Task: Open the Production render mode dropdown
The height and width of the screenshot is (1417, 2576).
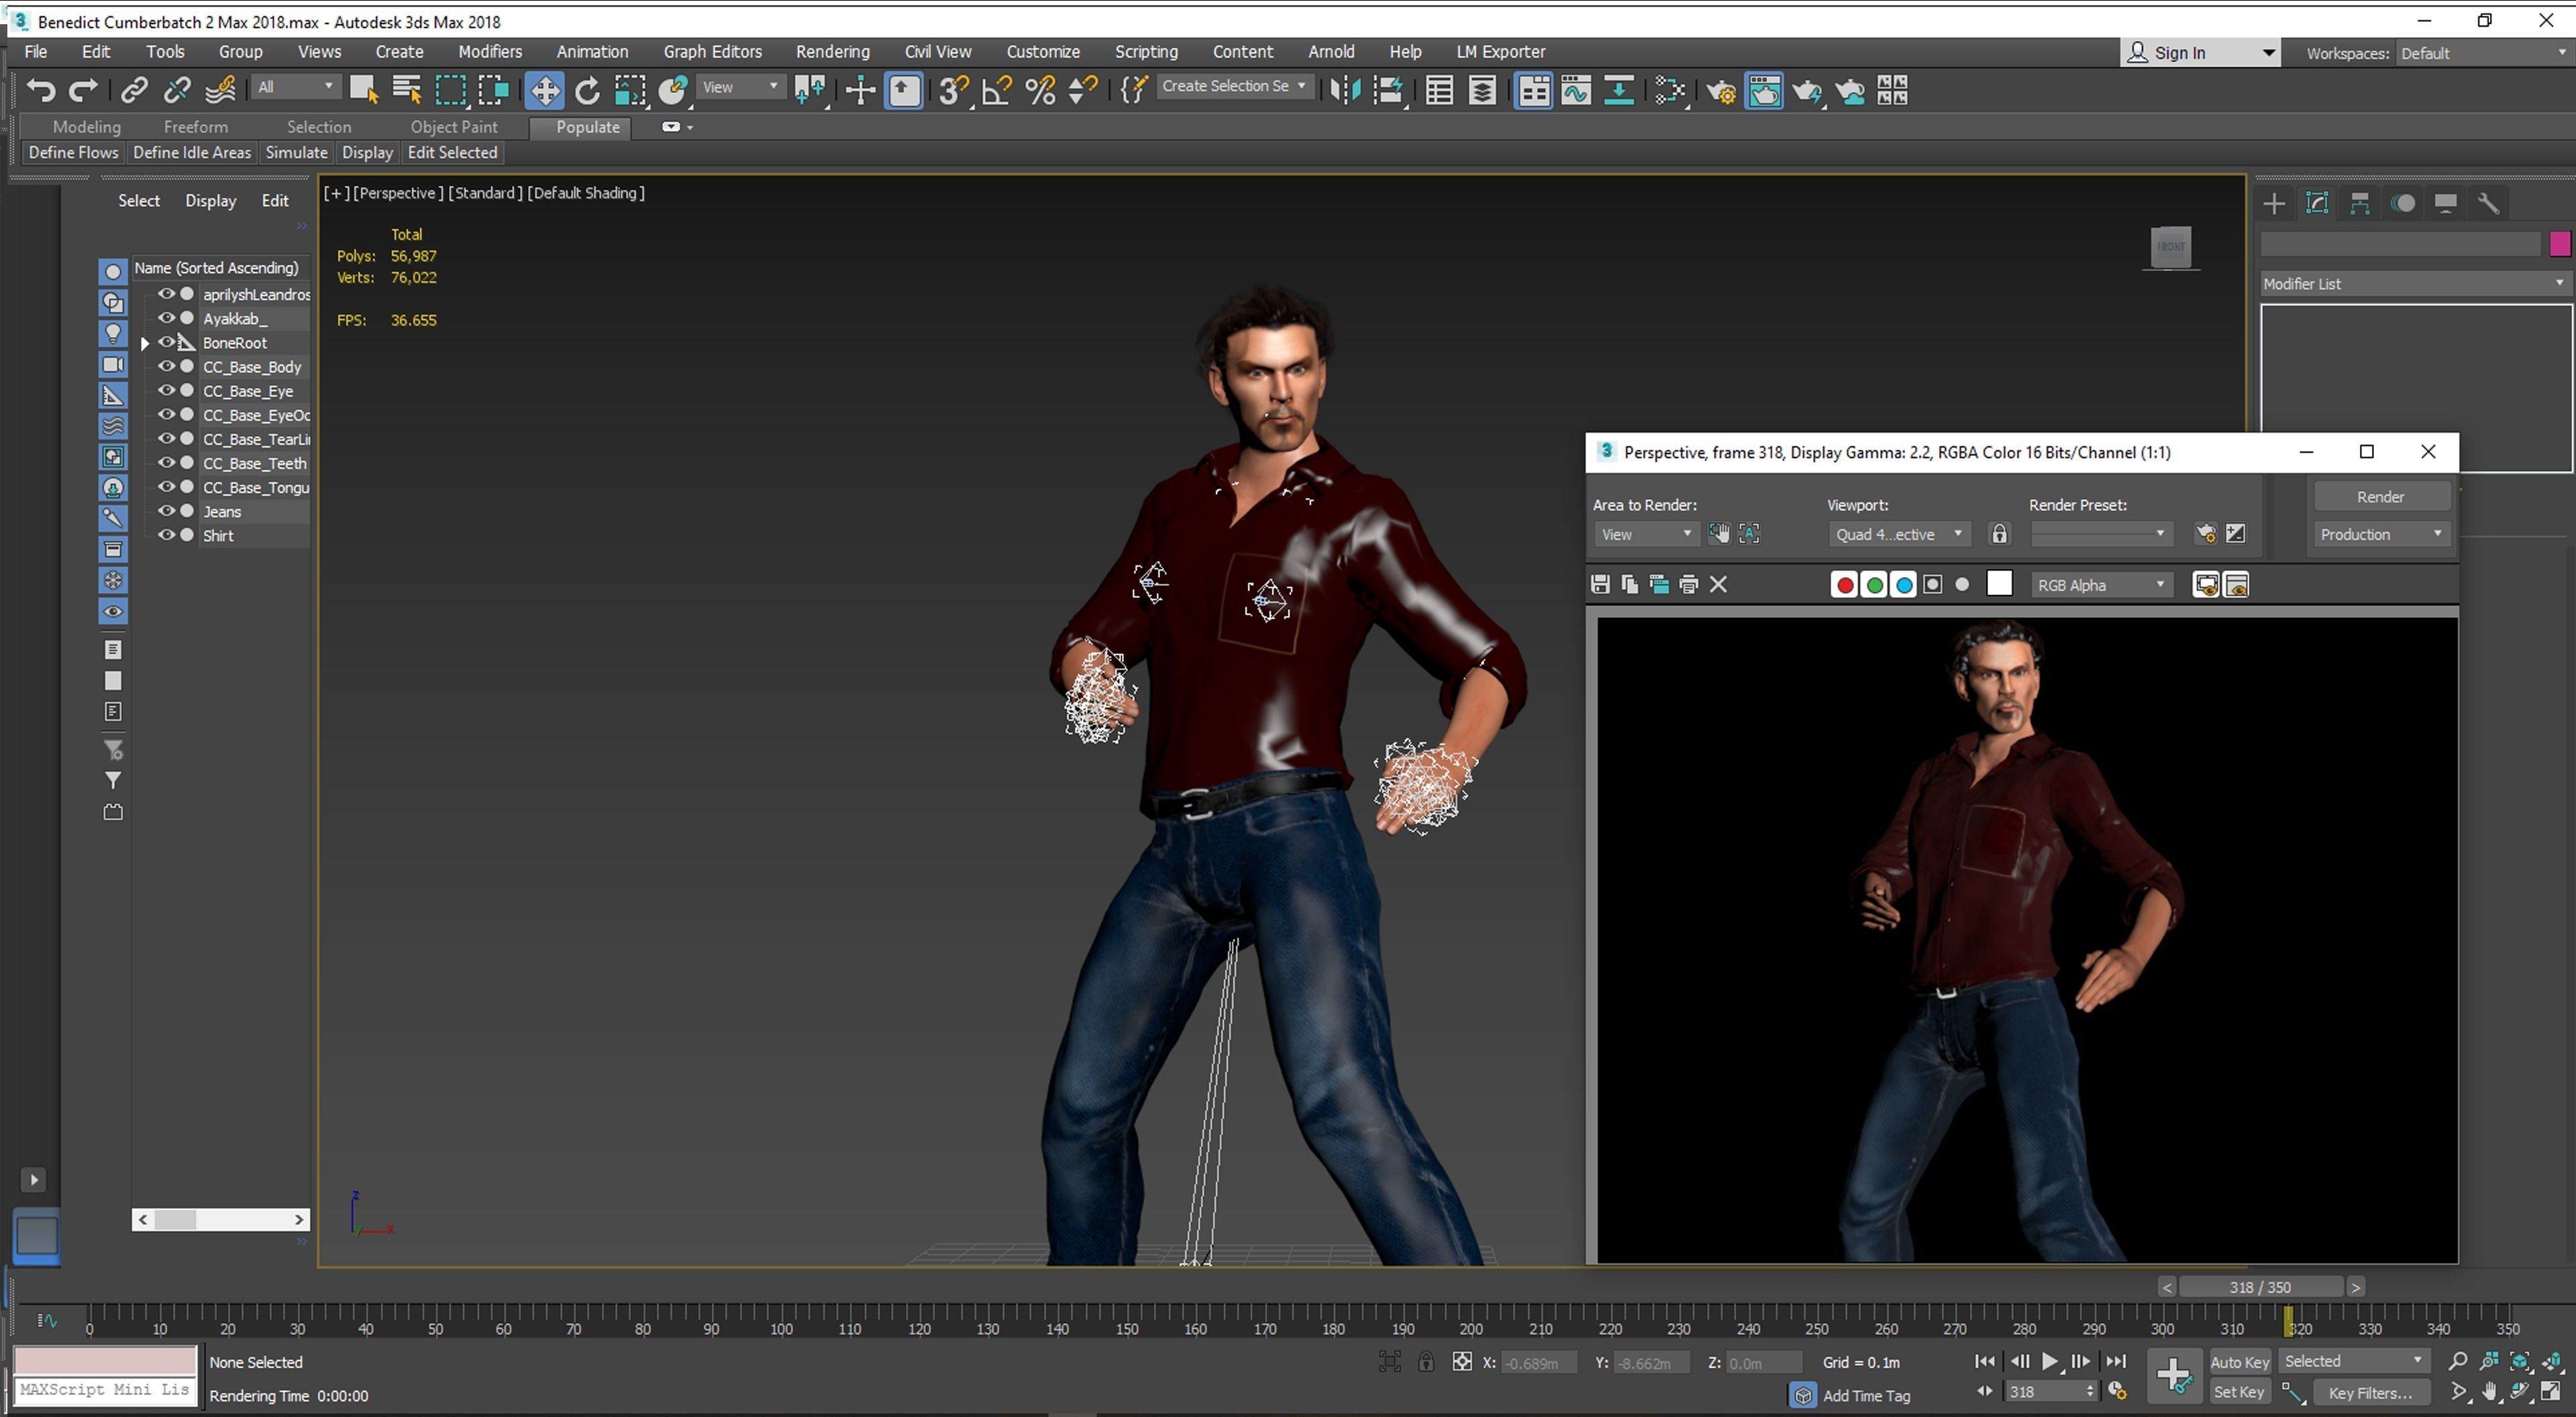Action: click(x=2381, y=534)
